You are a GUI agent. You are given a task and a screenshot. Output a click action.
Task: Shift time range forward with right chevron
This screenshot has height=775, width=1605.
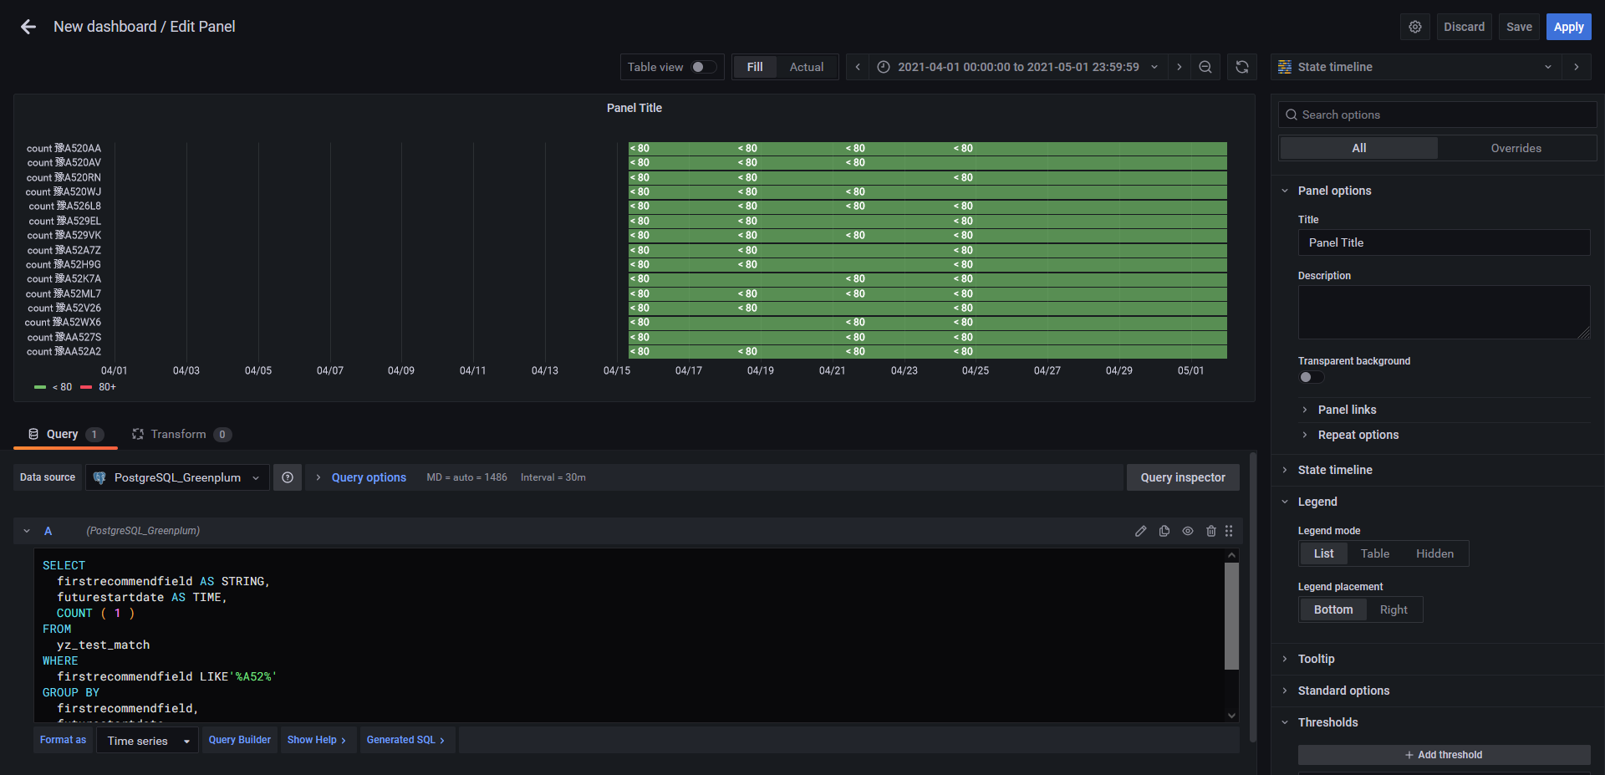[x=1179, y=67]
